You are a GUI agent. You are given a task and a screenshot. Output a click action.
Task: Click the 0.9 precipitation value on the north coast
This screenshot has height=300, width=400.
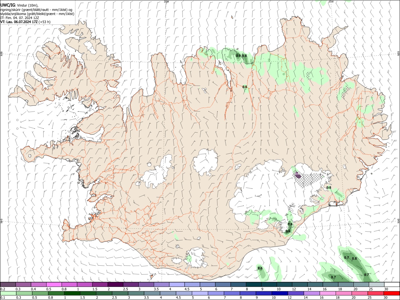(x=238, y=56)
